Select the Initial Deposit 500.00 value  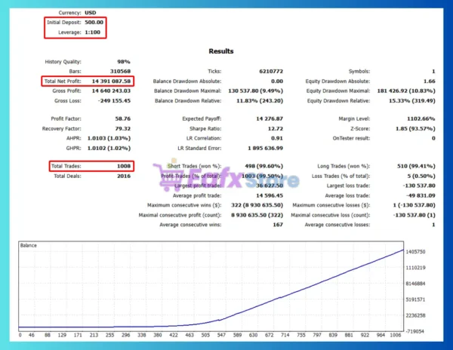(94, 22)
